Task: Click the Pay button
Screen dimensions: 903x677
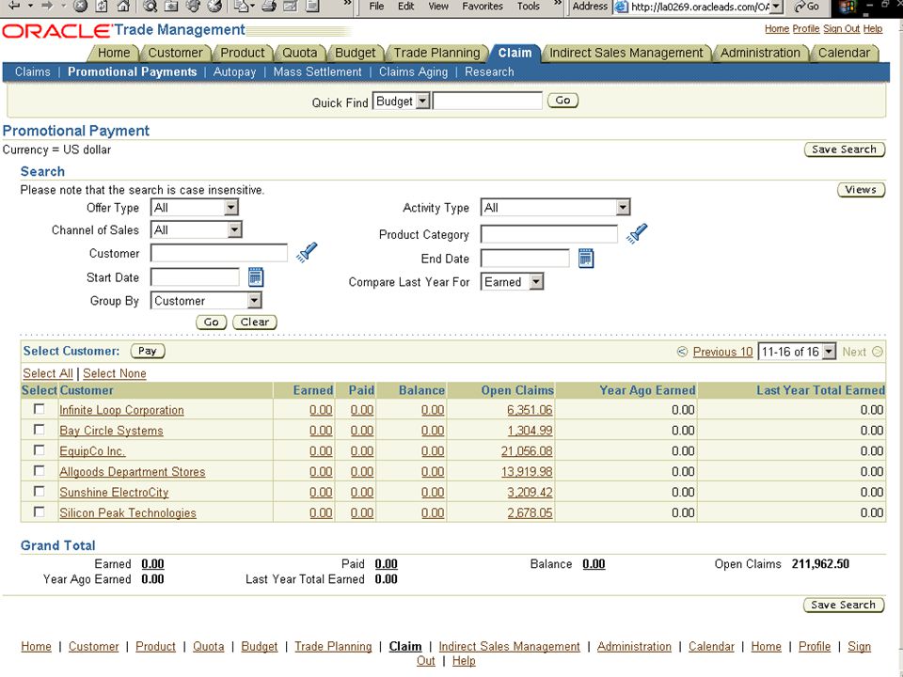Action: tap(148, 351)
